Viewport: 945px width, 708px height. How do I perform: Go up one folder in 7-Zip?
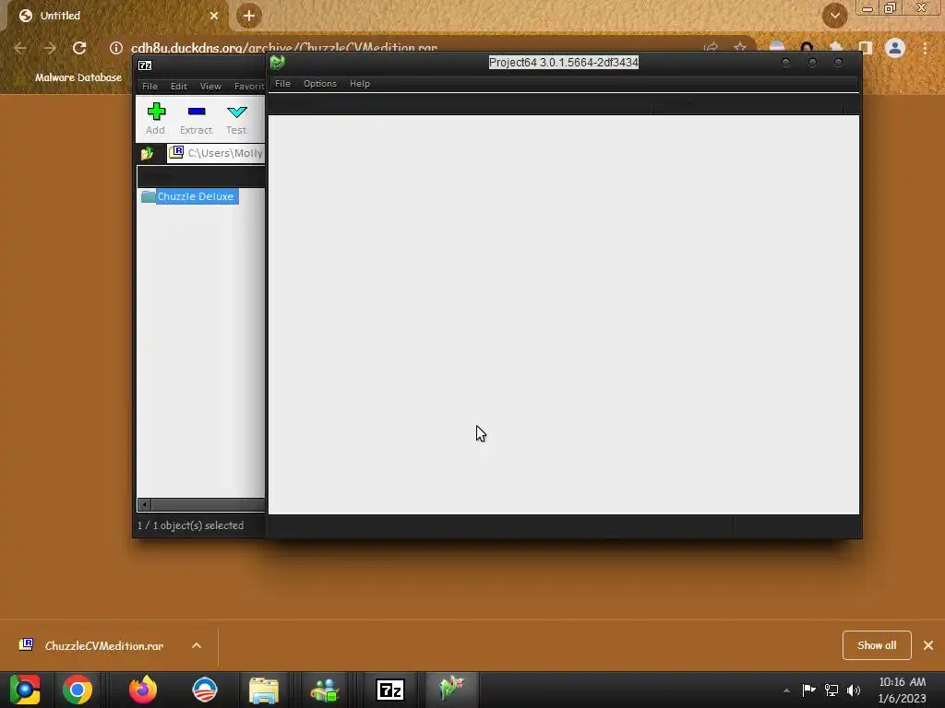(147, 154)
